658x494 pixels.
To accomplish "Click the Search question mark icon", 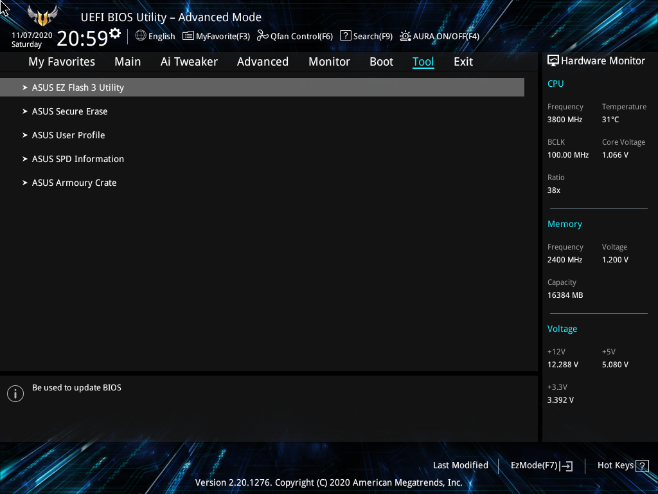I will click(345, 35).
